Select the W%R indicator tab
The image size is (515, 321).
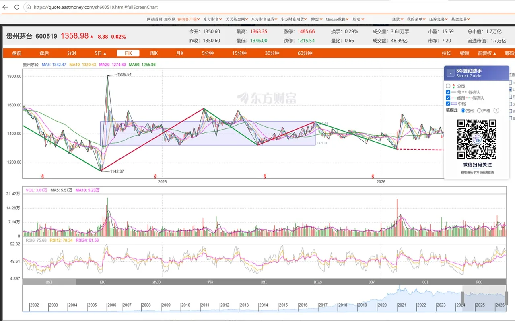click(x=210, y=282)
